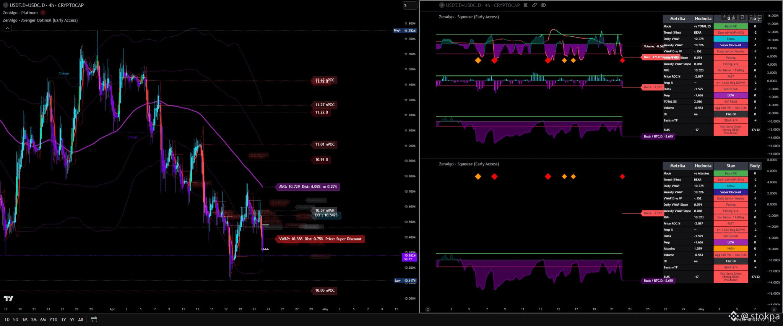
Task: Select the All time range
Action: click(81, 320)
